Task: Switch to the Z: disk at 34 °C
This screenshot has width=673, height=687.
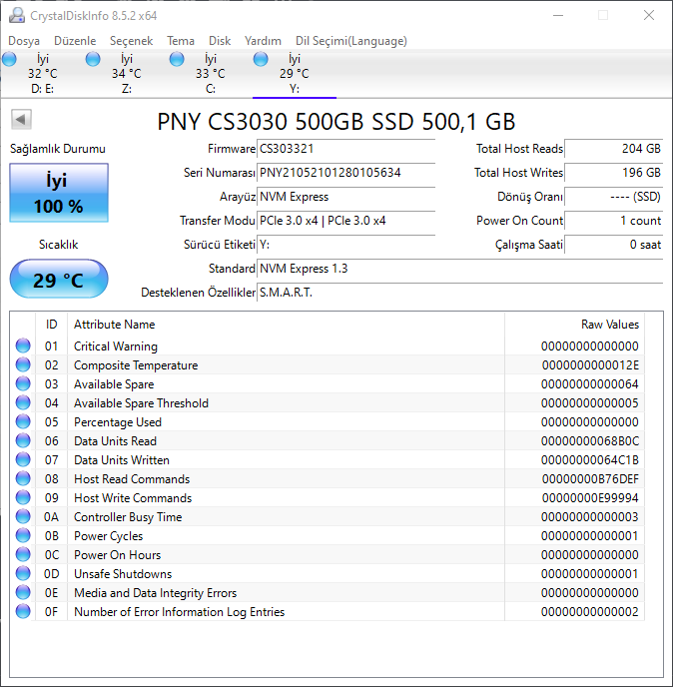Action: [127, 74]
